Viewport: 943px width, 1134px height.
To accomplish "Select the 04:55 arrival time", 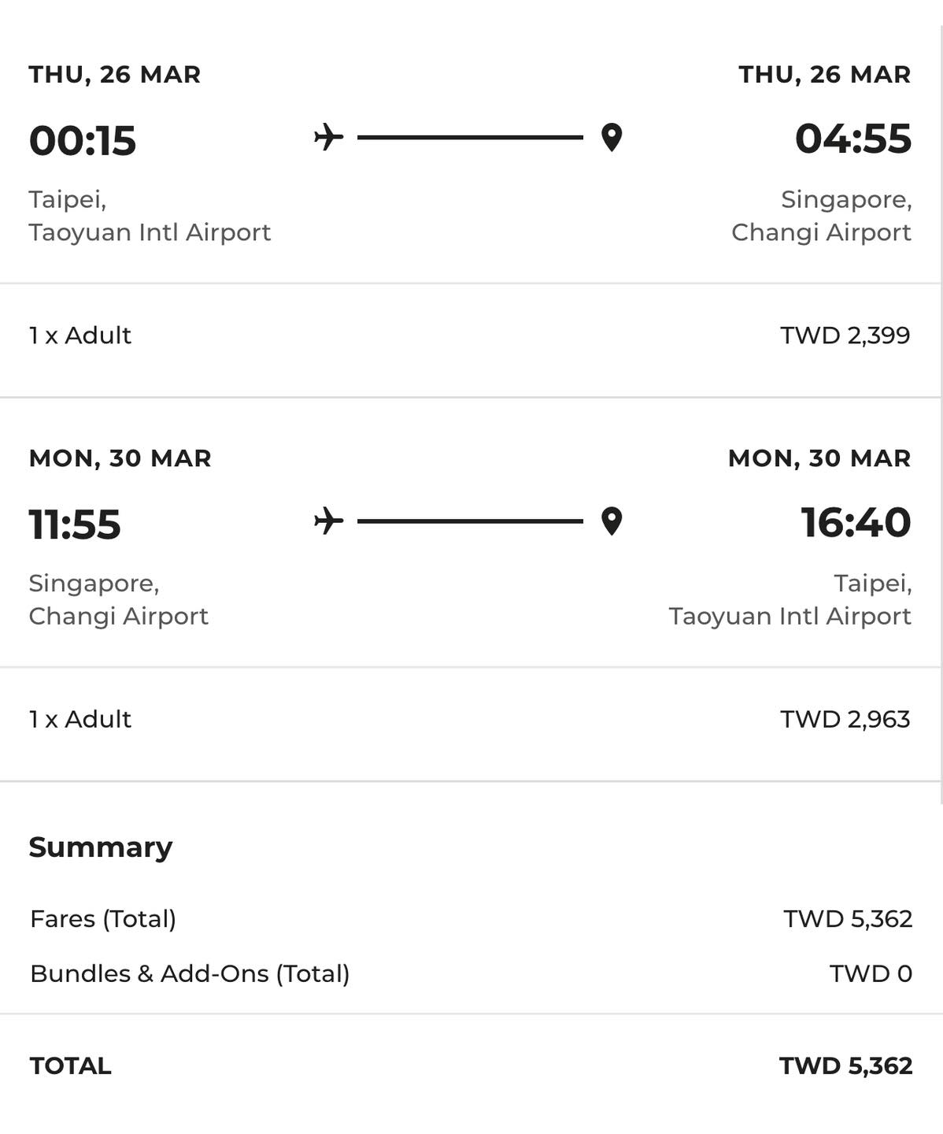I will pos(852,139).
